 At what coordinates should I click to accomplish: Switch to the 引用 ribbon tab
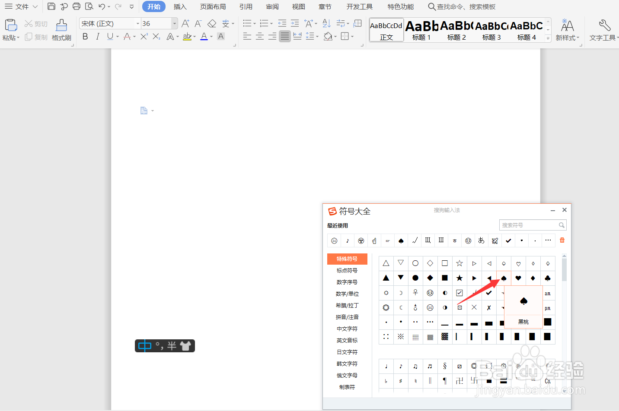[x=246, y=6]
